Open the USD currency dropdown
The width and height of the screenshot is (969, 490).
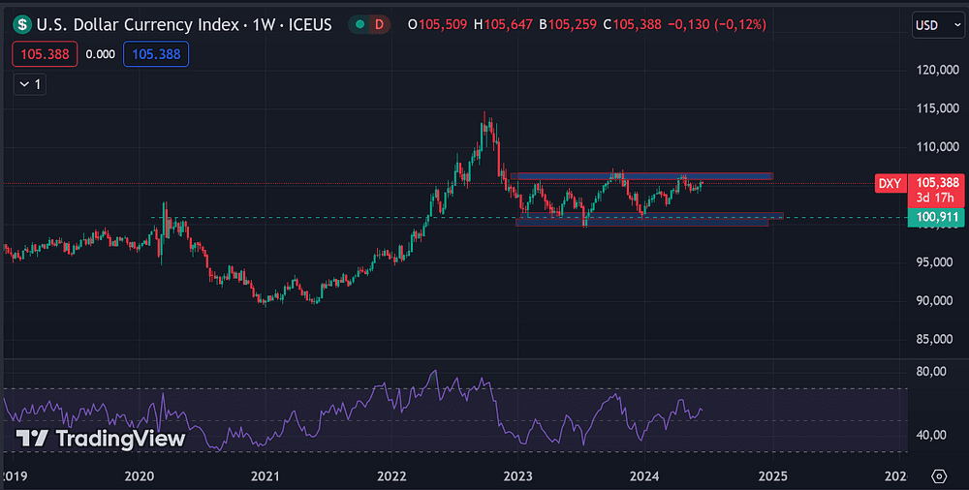tap(938, 25)
